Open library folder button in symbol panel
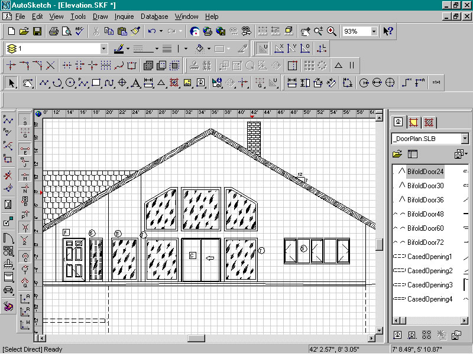This screenshot has width=473, height=354. (397, 154)
